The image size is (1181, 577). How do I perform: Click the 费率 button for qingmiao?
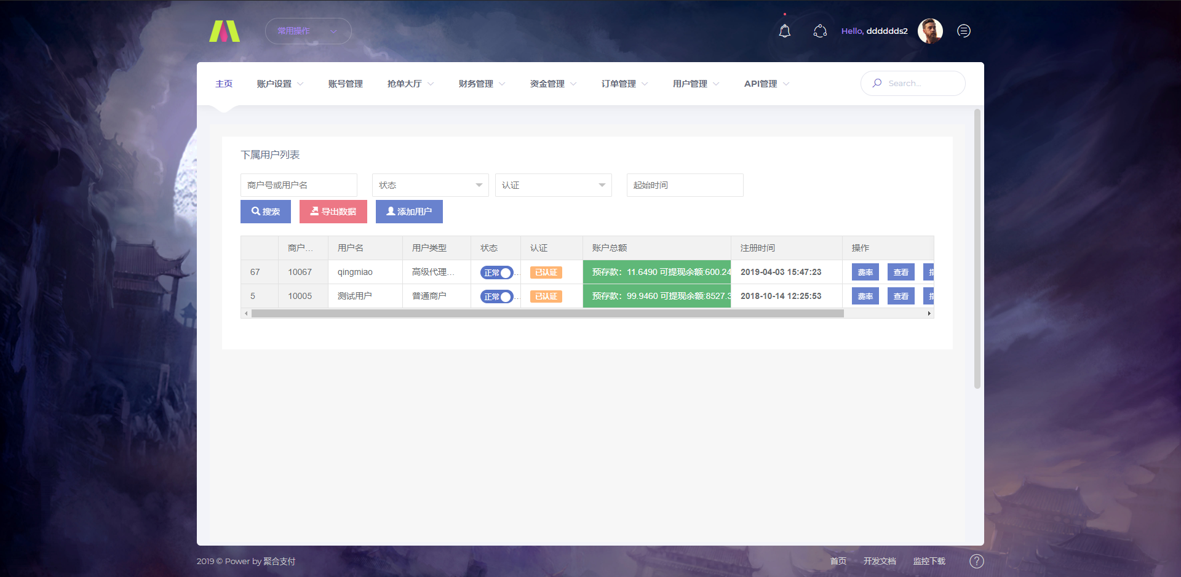(865, 272)
